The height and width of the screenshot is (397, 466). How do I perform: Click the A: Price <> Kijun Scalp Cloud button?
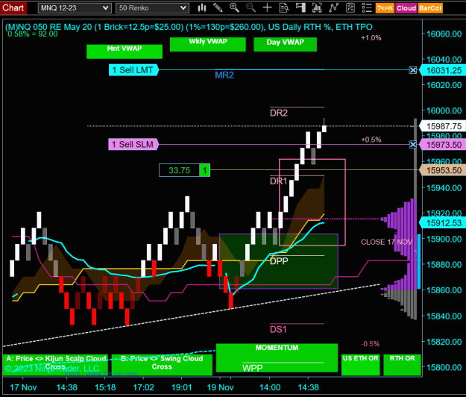(x=56, y=365)
